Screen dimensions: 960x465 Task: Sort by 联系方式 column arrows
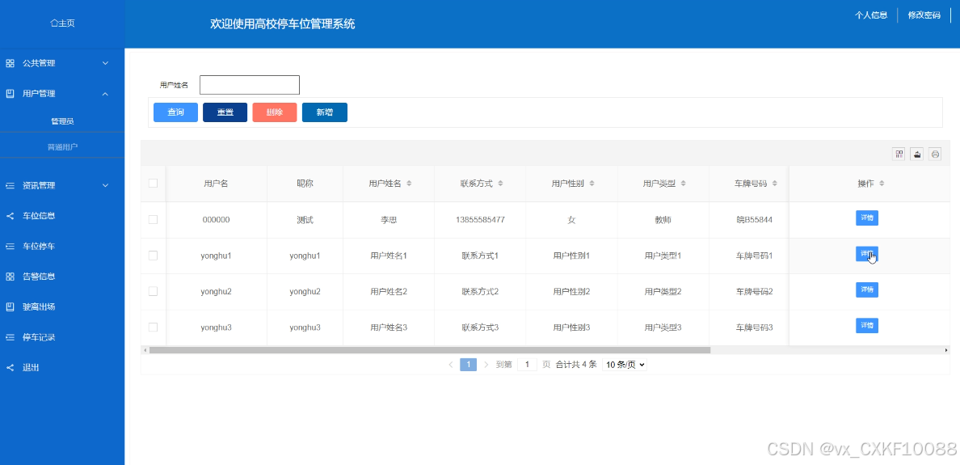501,184
